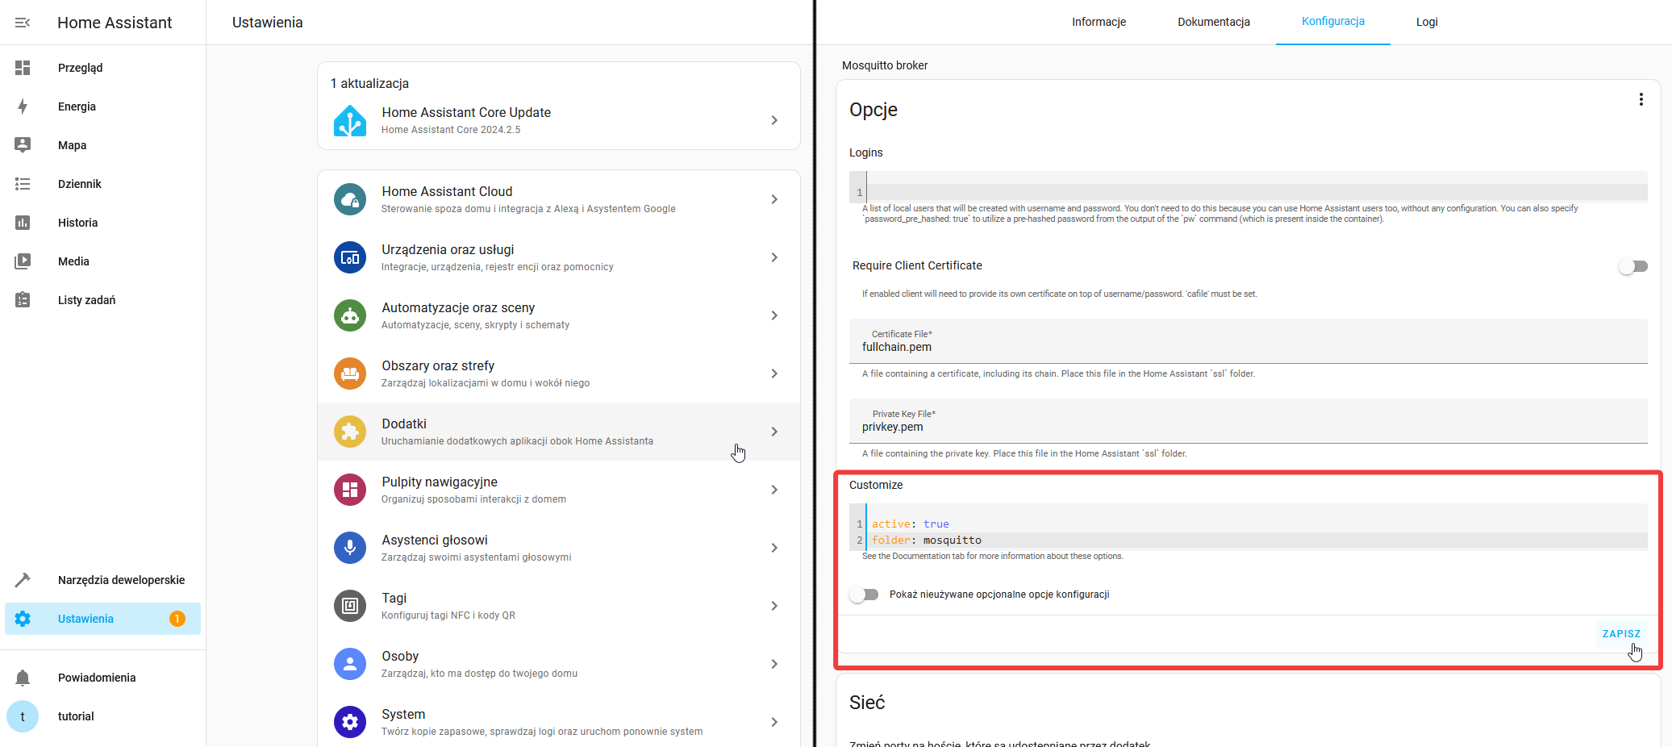The image size is (1672, 747).
Task: Click the Urządzenia oraz usługi icon
Action: coord(350,257)
